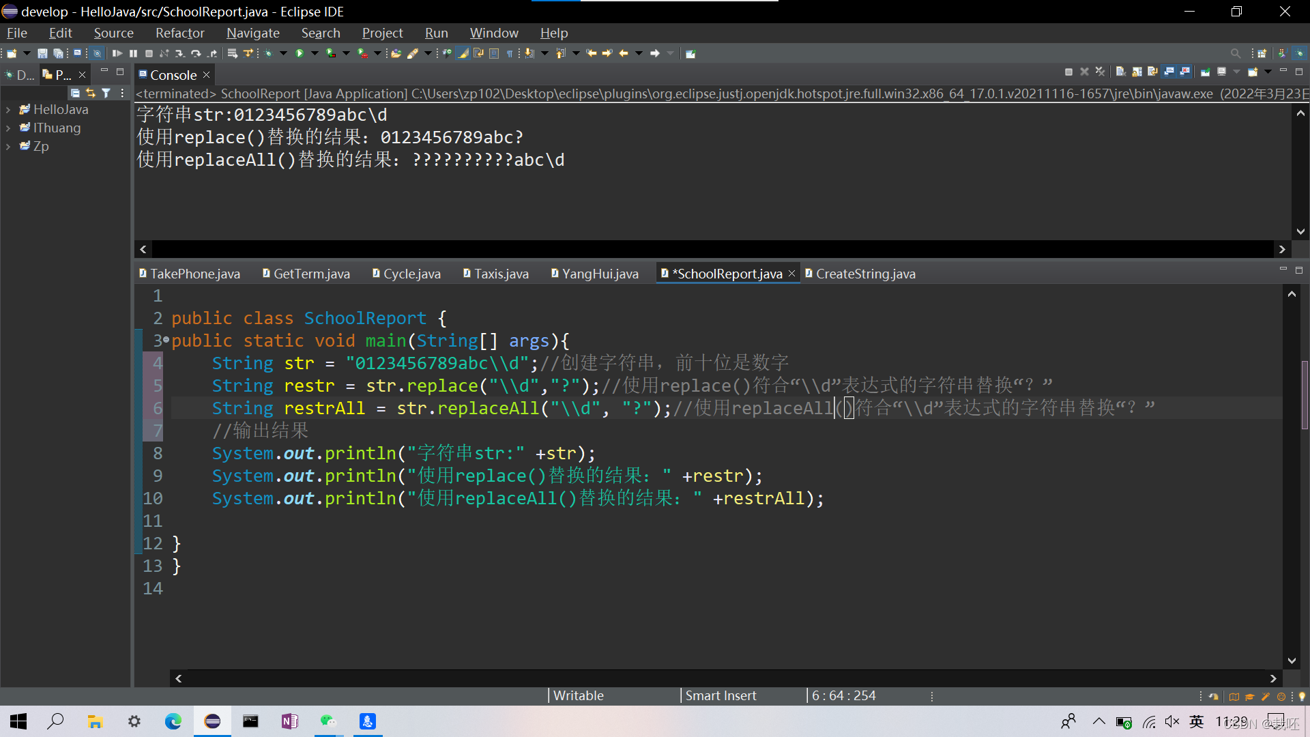Expand the IThuang project node
Image resolution: width=1310 pixels, height=737 pixels.
[x=8, y=128]
